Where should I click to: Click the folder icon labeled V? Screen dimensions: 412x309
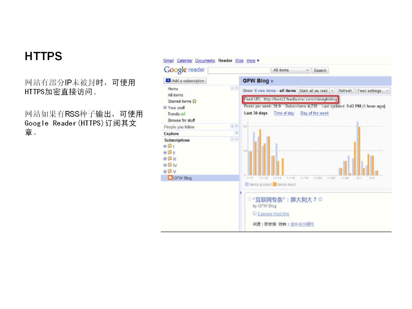(x=170, y=171)
